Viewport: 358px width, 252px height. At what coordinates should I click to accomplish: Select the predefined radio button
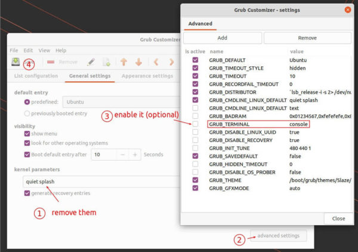(27, 102)
